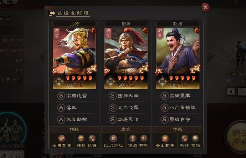Select the 将威 tactic icon

[x=133, y=139]
